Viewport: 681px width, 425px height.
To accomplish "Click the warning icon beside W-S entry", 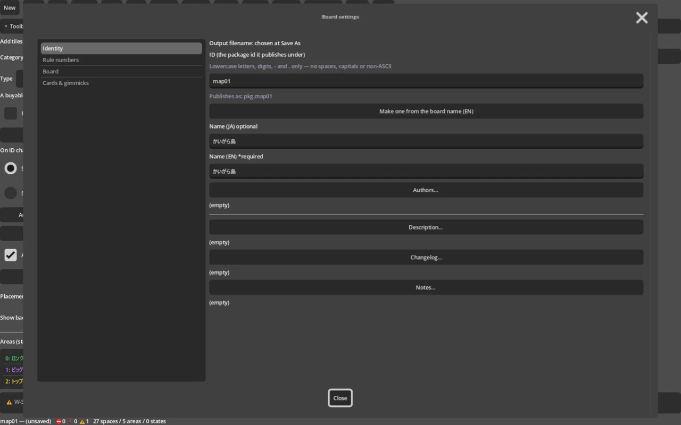I will [9, 402].
